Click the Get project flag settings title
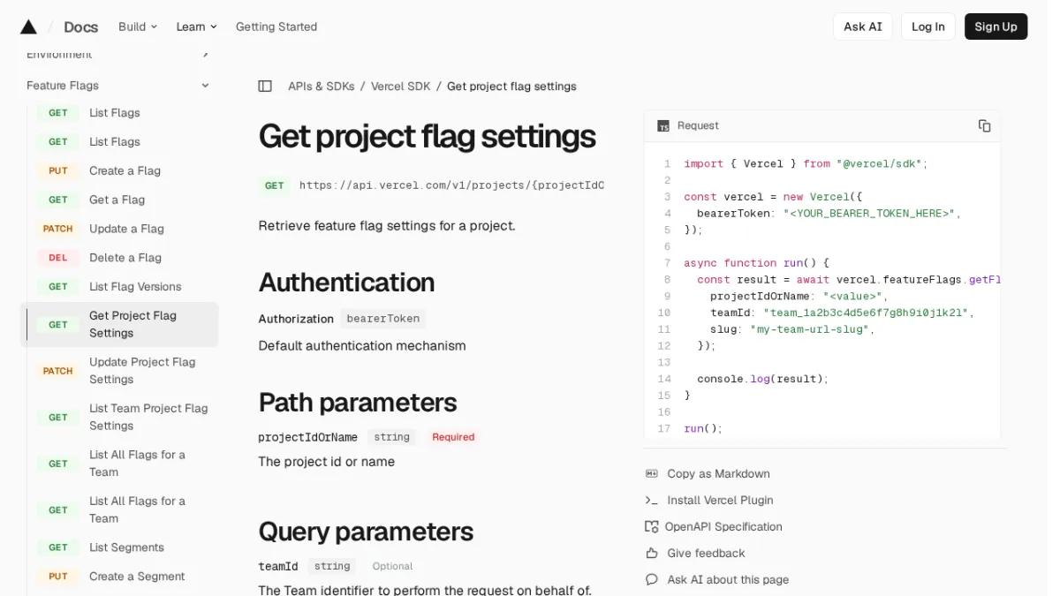The width and height of the screenshot is (1060, 596). click(x=427, y=137)
